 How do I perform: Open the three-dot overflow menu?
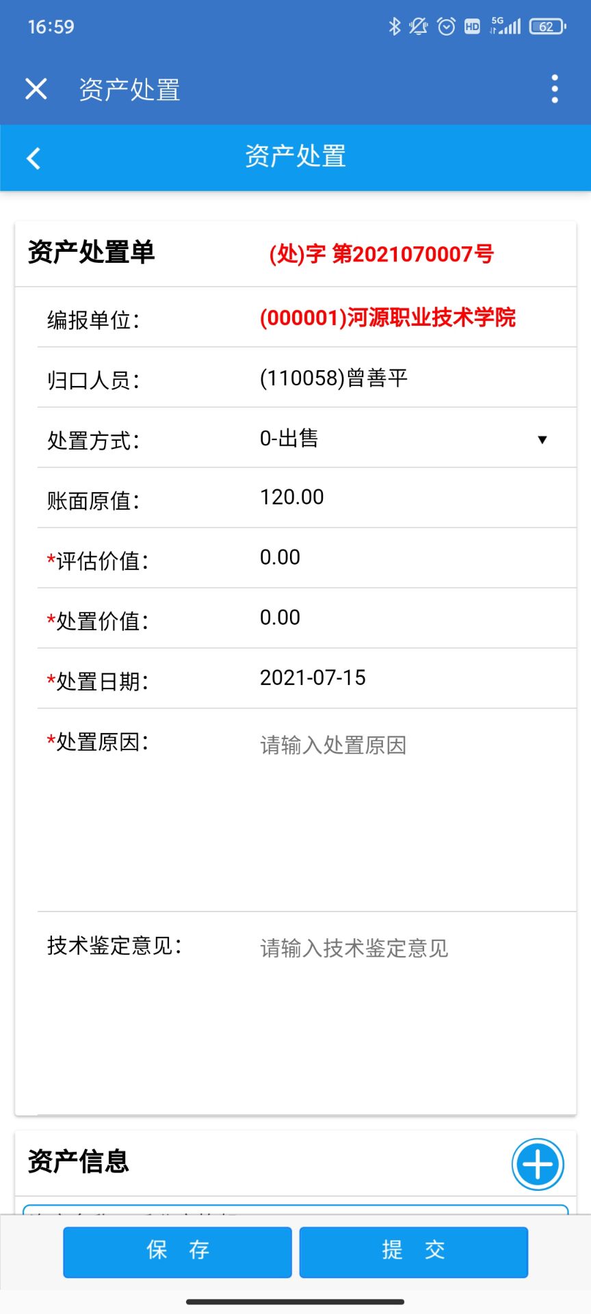coord(554,89)
